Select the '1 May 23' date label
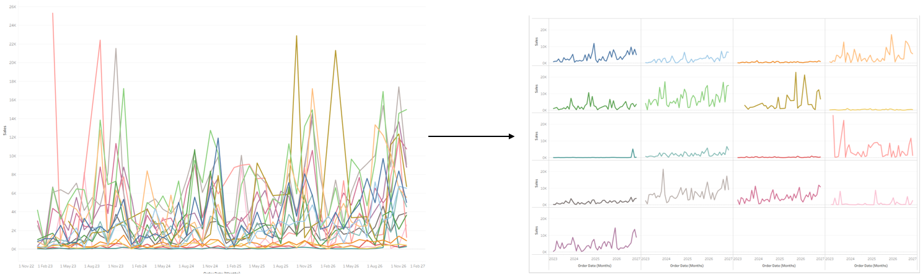Image resolution: width=923 pixels, height=274 pixels. tap(68, 266)
